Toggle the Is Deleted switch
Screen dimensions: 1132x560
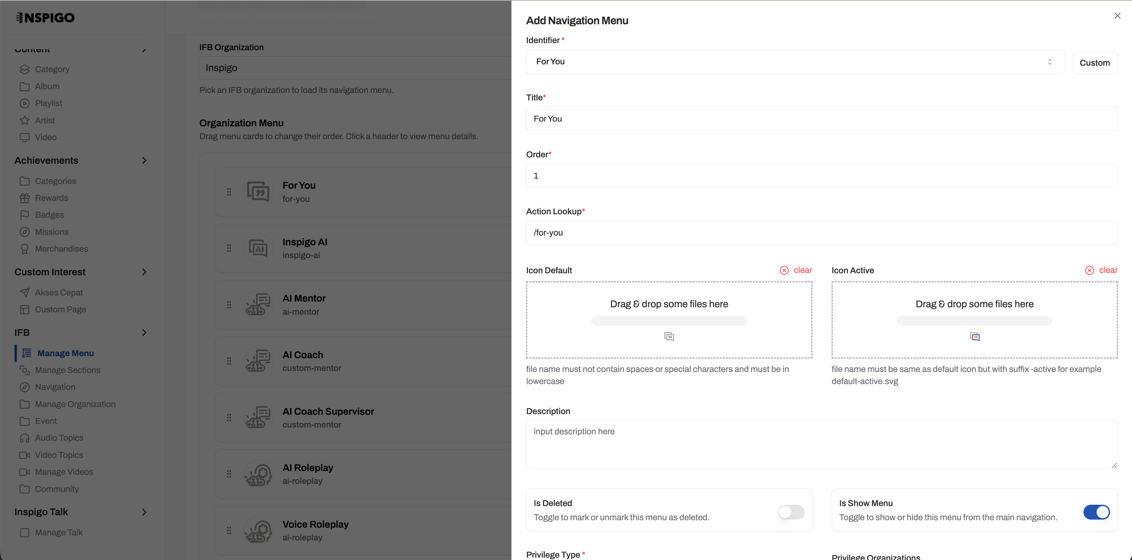tap(791, 512)
